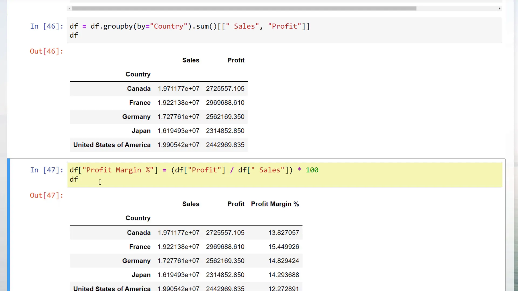Click the Sales column header in Out[46]
This screenshot has width=518, height=291.
(x=190, y=60)
